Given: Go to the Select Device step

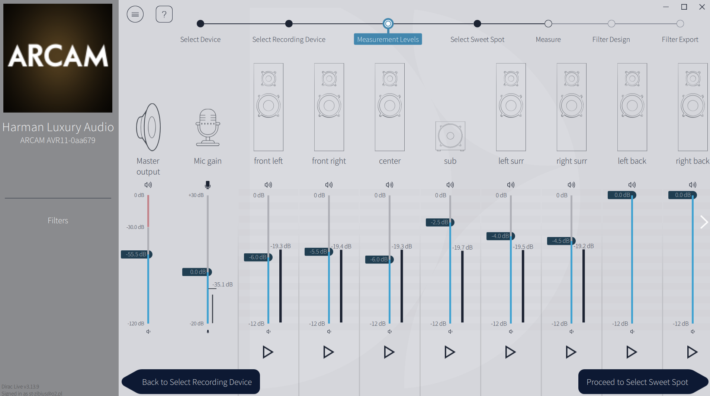Looking at the screenshot, I should (200, 39).
